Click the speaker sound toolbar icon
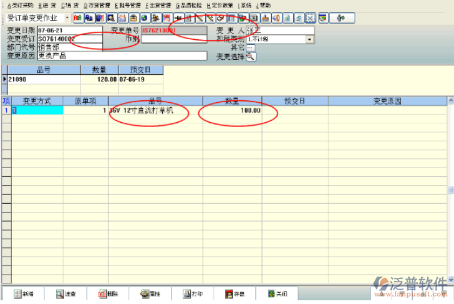 pyautogui.click(x=276, y=18)
